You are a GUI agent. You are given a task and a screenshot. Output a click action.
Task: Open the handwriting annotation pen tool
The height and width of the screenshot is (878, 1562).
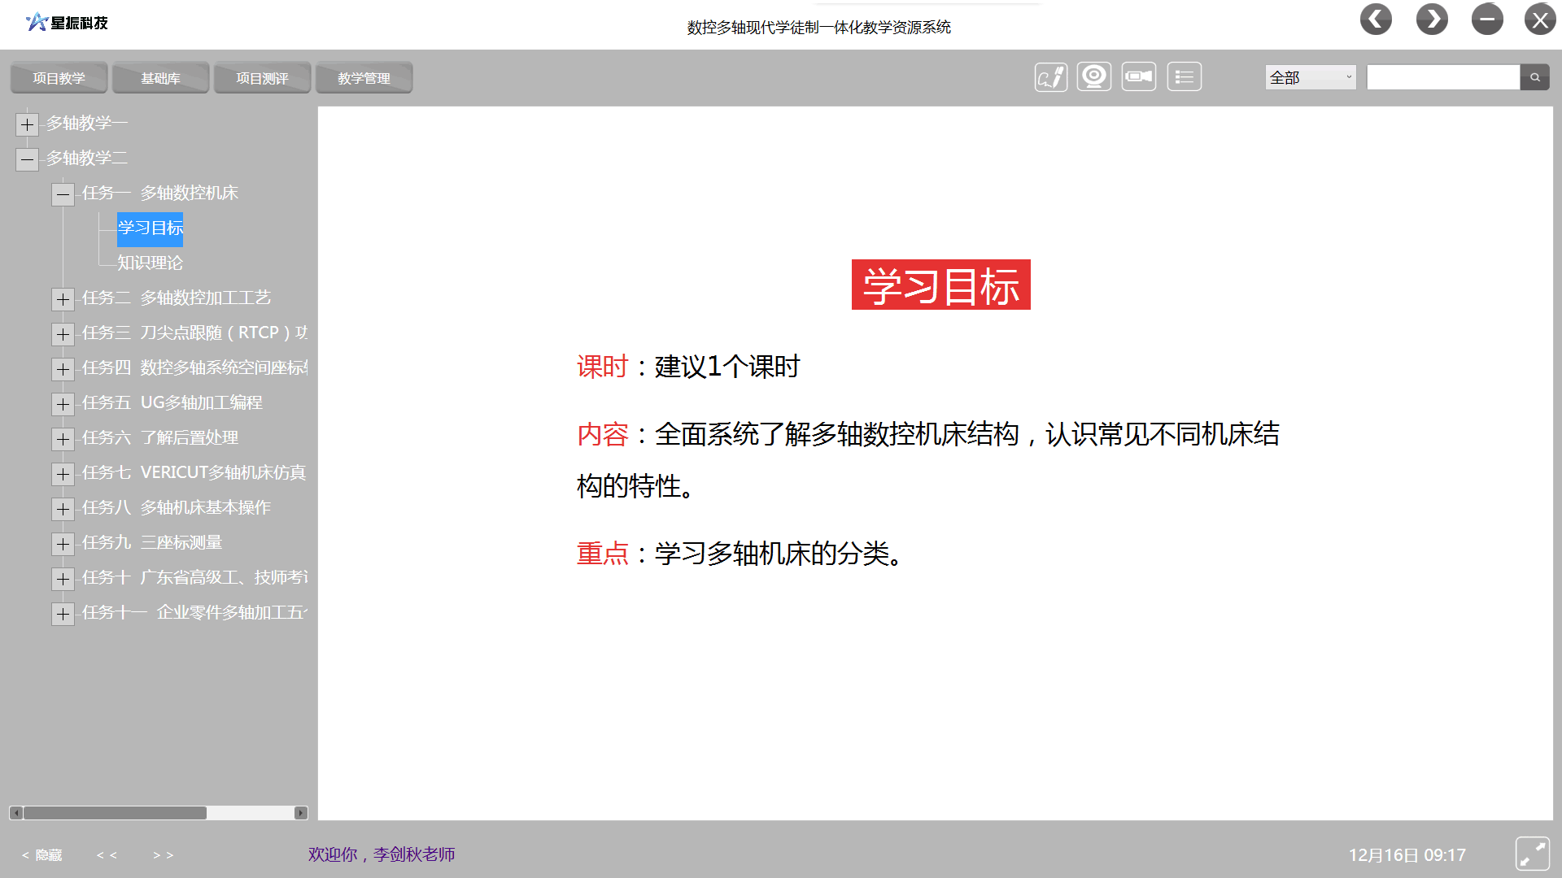click(1050, 77)
